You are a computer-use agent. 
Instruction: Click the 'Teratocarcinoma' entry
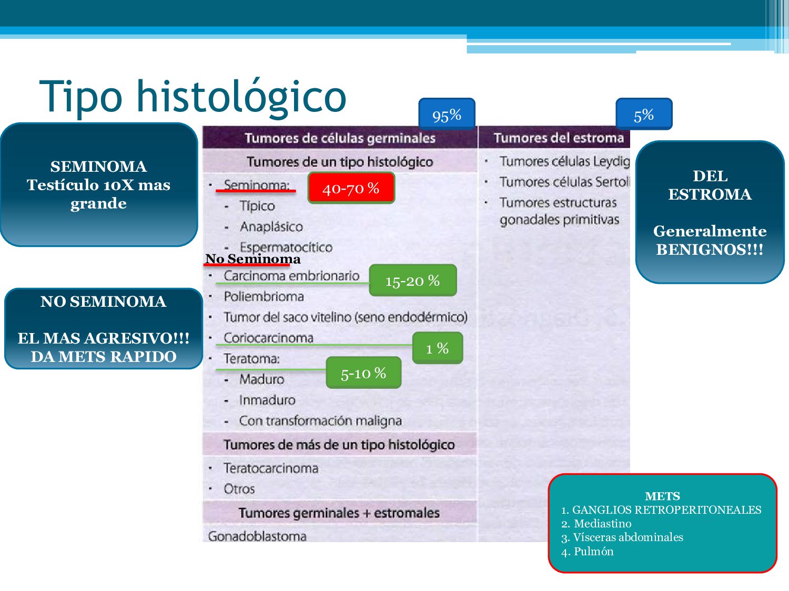(271, 468)
